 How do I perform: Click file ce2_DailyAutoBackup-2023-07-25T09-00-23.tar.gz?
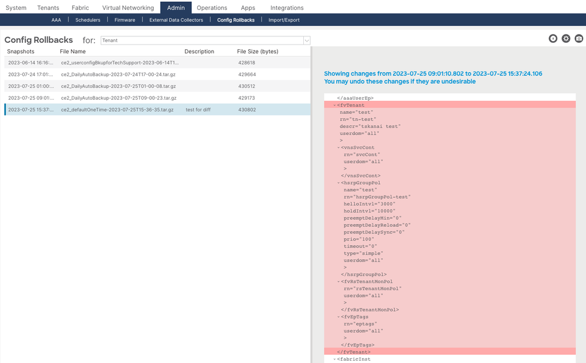click(x=118, y=98)
